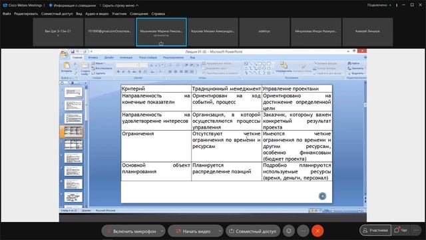Screen dimensions: 426x240
Task: Click table cell 'Ограничения'
Action: (x=156, y=146)
